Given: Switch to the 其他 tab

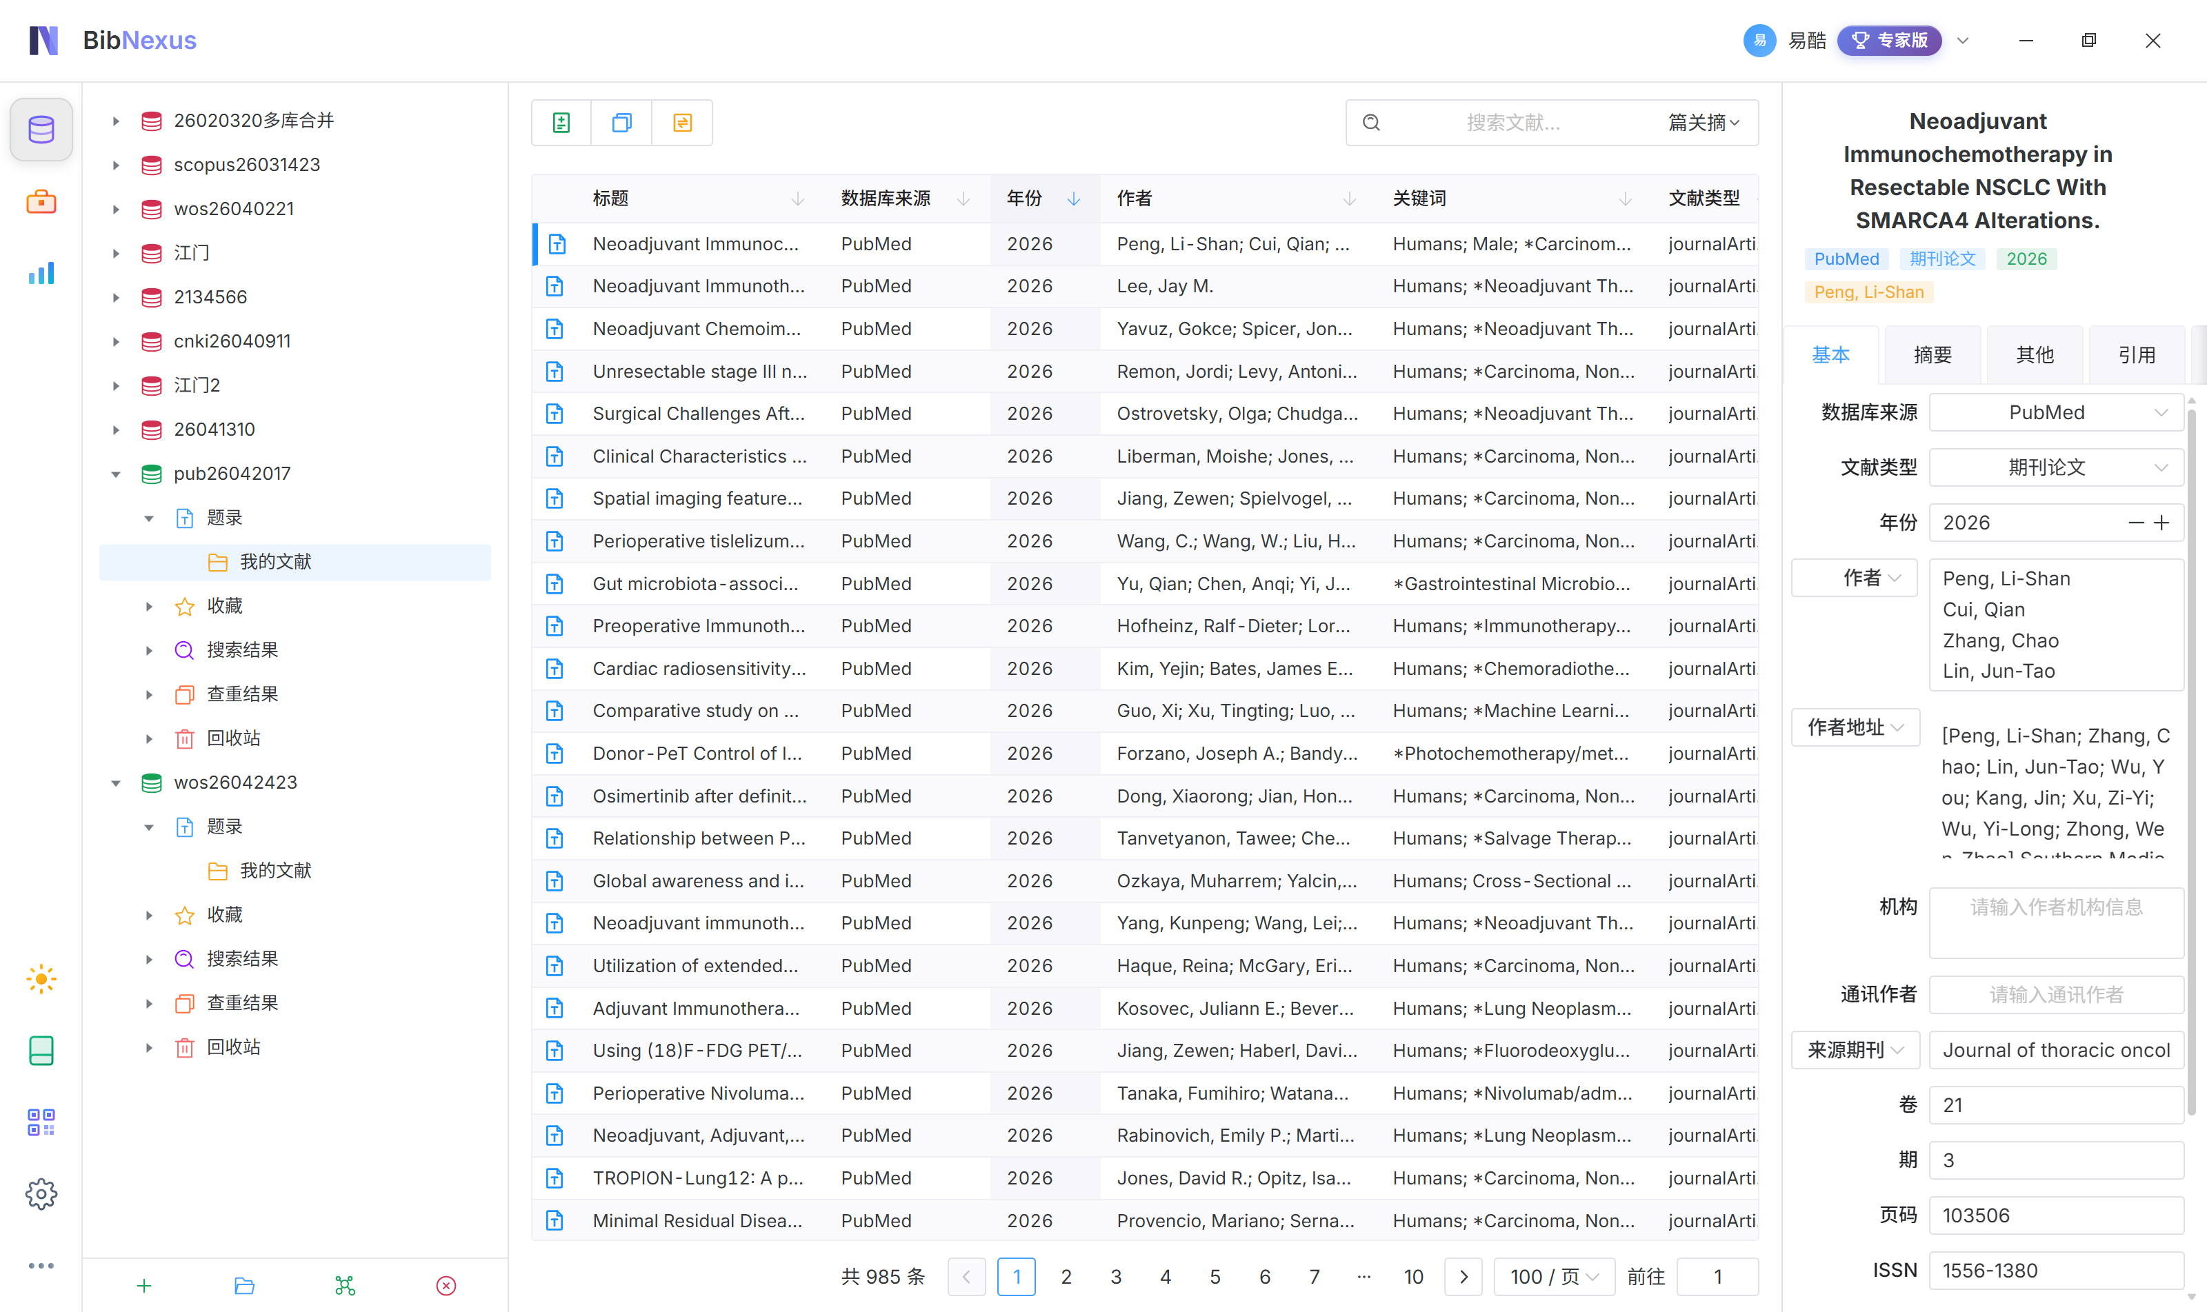Looking at the screenshot, I should pos(2035,356).
